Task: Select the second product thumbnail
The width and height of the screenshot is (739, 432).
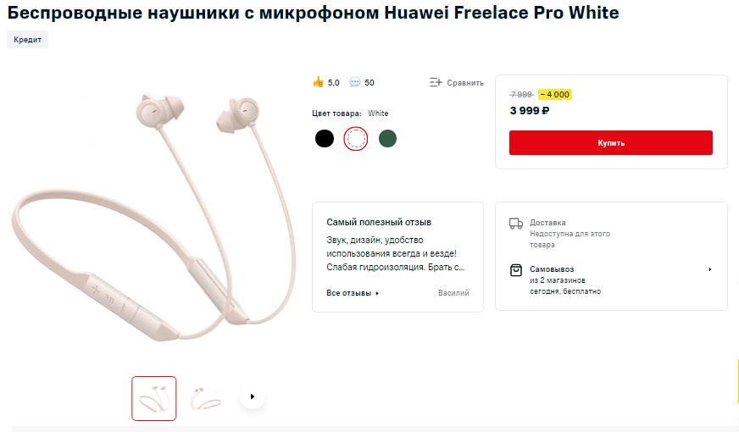Action: (205, 399)
